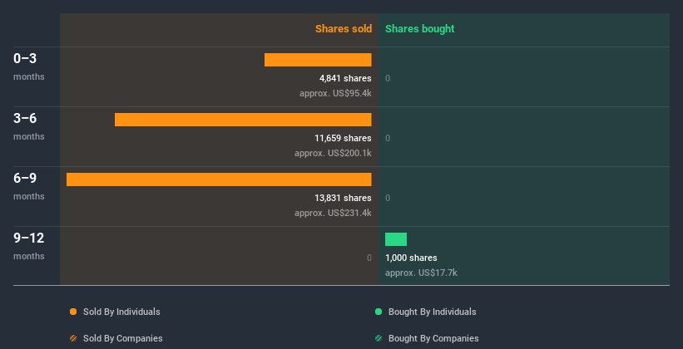Click the approx. US$95.4k value

coord(335,93)
